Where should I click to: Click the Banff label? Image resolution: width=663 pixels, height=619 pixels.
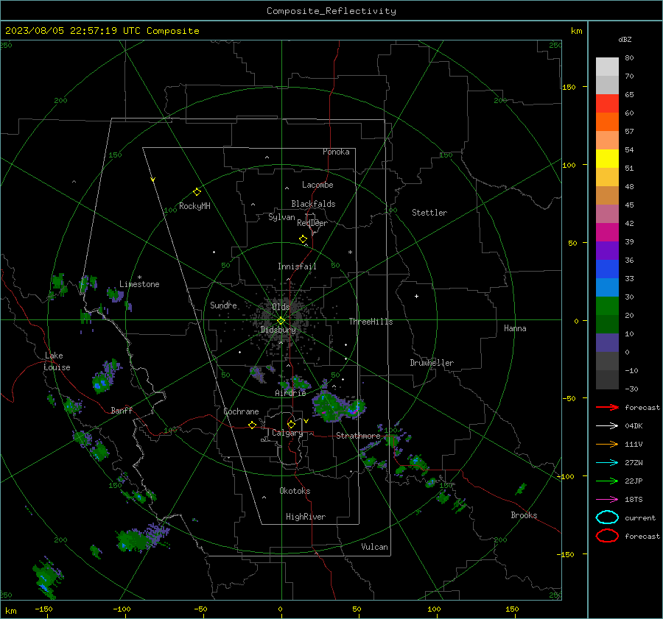pyautogui.click(x=122, y=410)
